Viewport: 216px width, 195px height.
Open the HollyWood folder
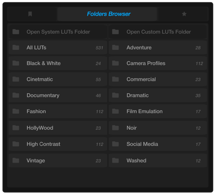click(x=58, y=128)
